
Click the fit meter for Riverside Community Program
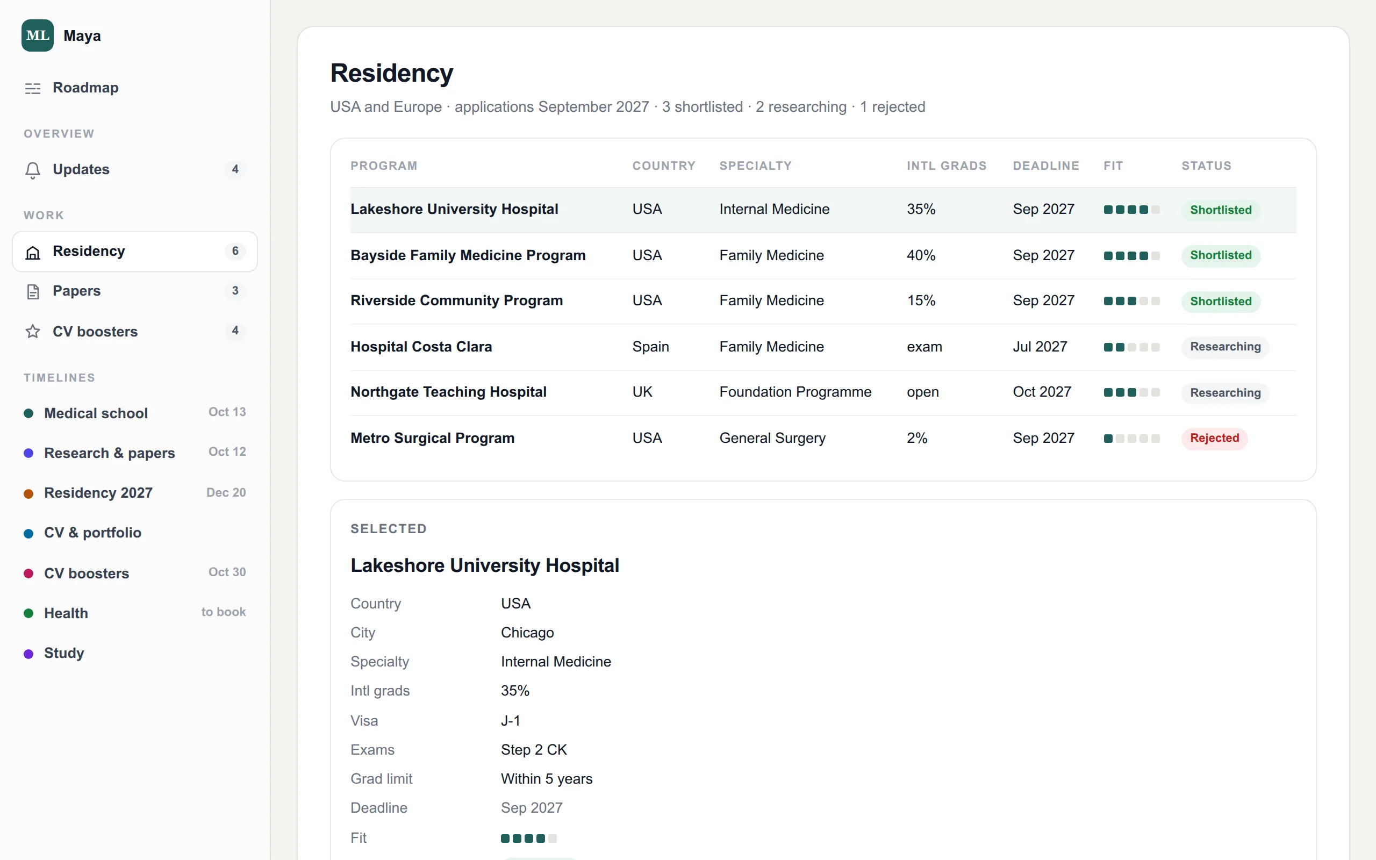[1131, 301]
